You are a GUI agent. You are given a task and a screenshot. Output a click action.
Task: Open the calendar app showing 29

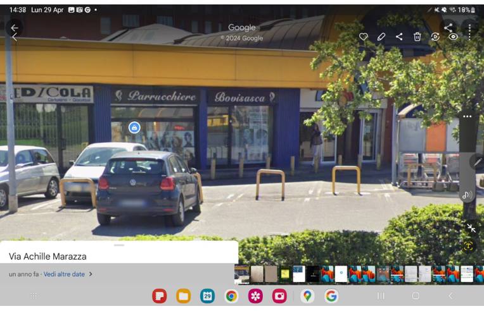(x=207, y=296)
